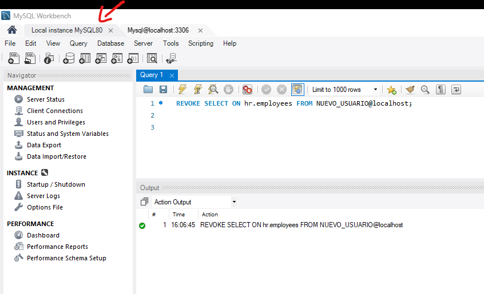Toggle word wrapping in editor
The width and height of the screenshot is (484, 294).
(x=456, y=90)
